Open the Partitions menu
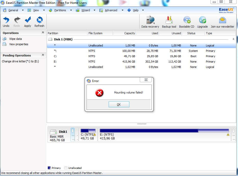The image size is (238, 176). point(60,10)
